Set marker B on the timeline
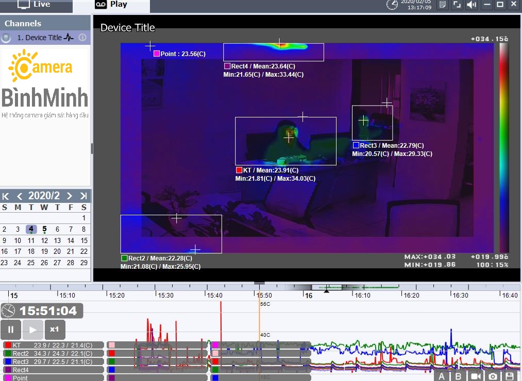 [459, 376]
